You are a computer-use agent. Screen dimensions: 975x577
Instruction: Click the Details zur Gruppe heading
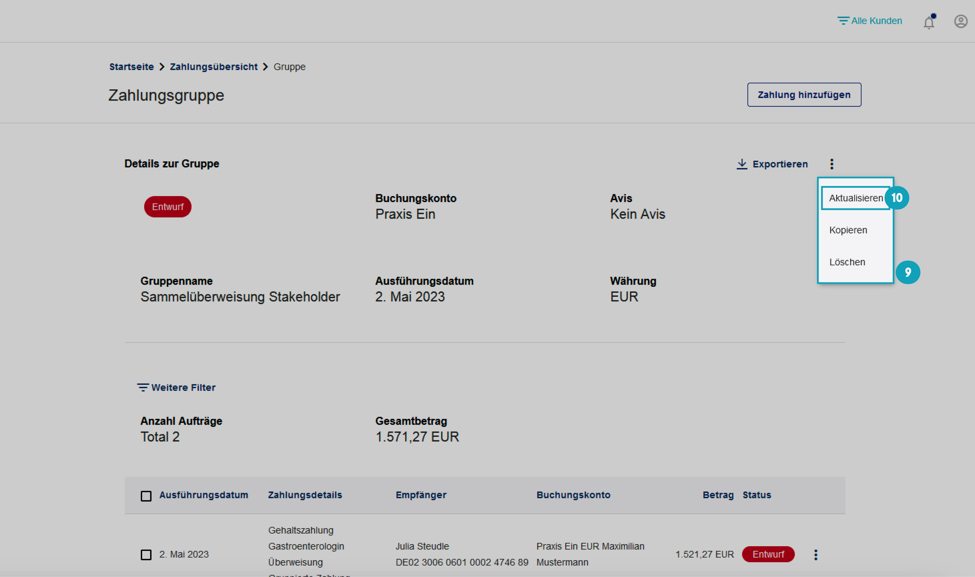coord(172,164)
